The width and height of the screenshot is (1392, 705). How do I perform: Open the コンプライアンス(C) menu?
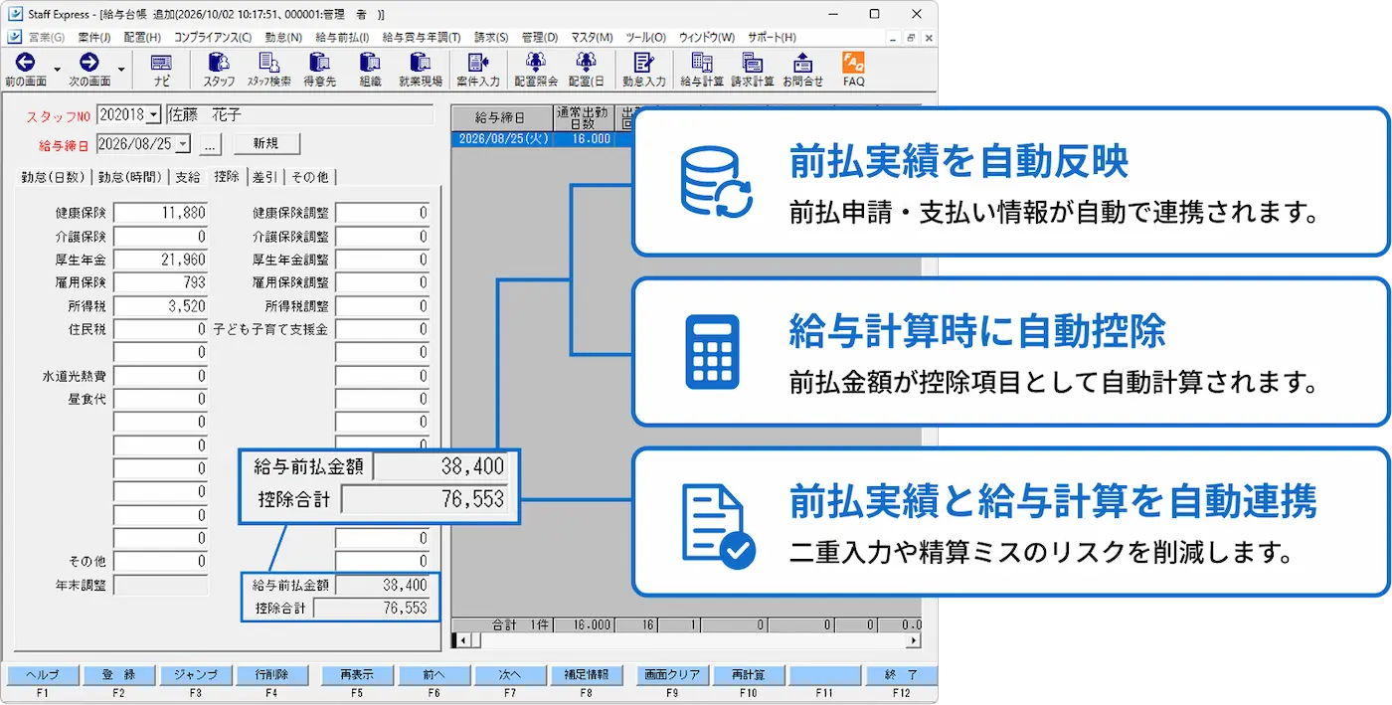[213, 37]
